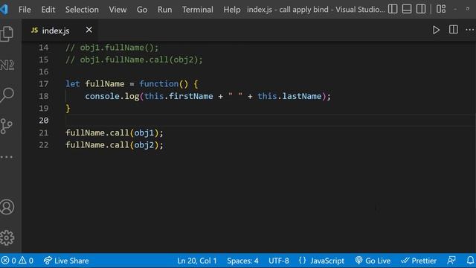Image resolution: width=476 pixels, height=268 pixels.
Task: Click comment "// obj1.fullName();" on line 14
Action: [112, 48]
